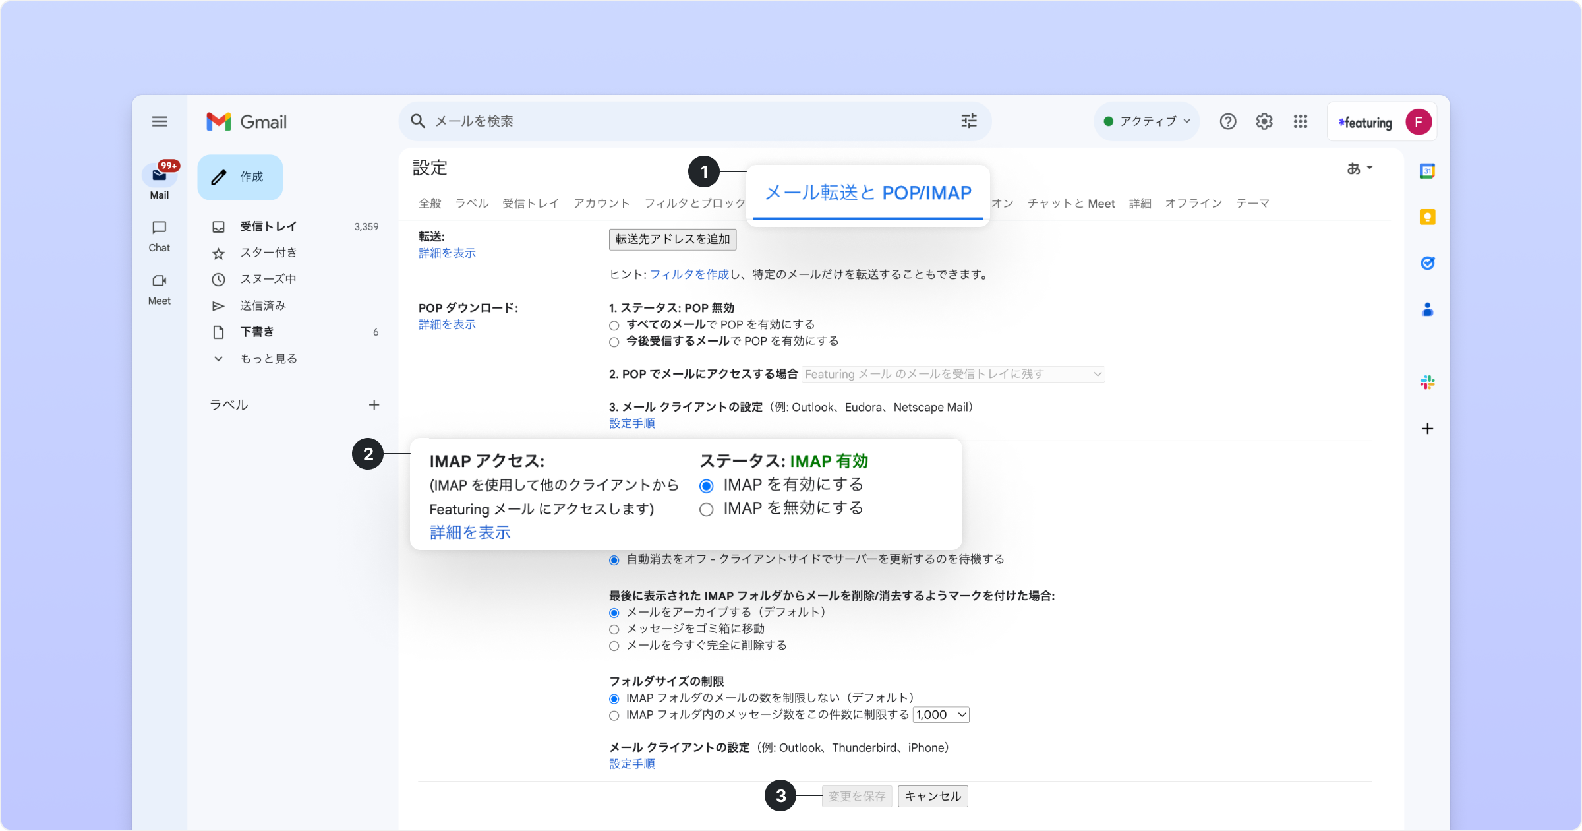The height and width of the screenshot is (831, 1582).
Task: Select the IMAP を無効にする radio button
Action: click(706, 510)
